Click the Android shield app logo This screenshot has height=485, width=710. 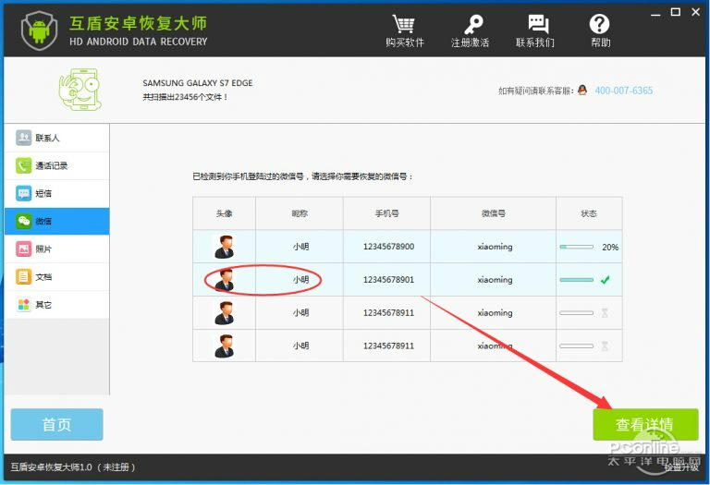(40, 30)
